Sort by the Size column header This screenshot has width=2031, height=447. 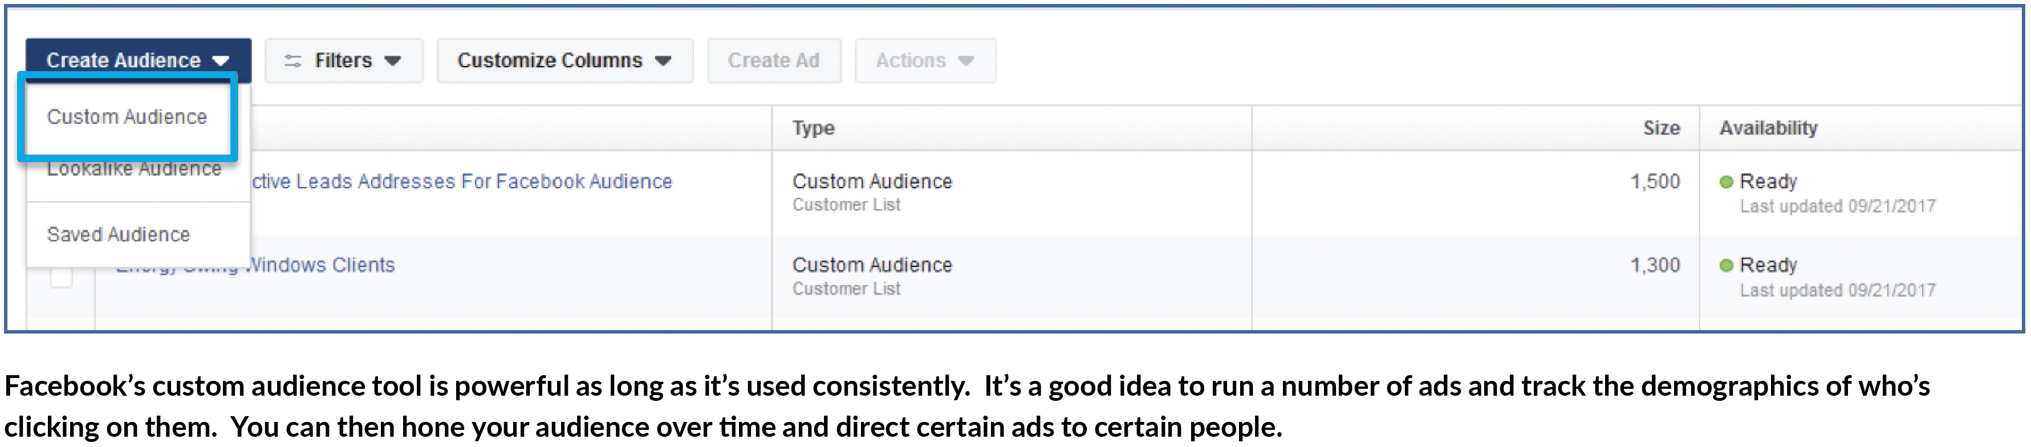pyautogui.click(x=1660, y=128)
